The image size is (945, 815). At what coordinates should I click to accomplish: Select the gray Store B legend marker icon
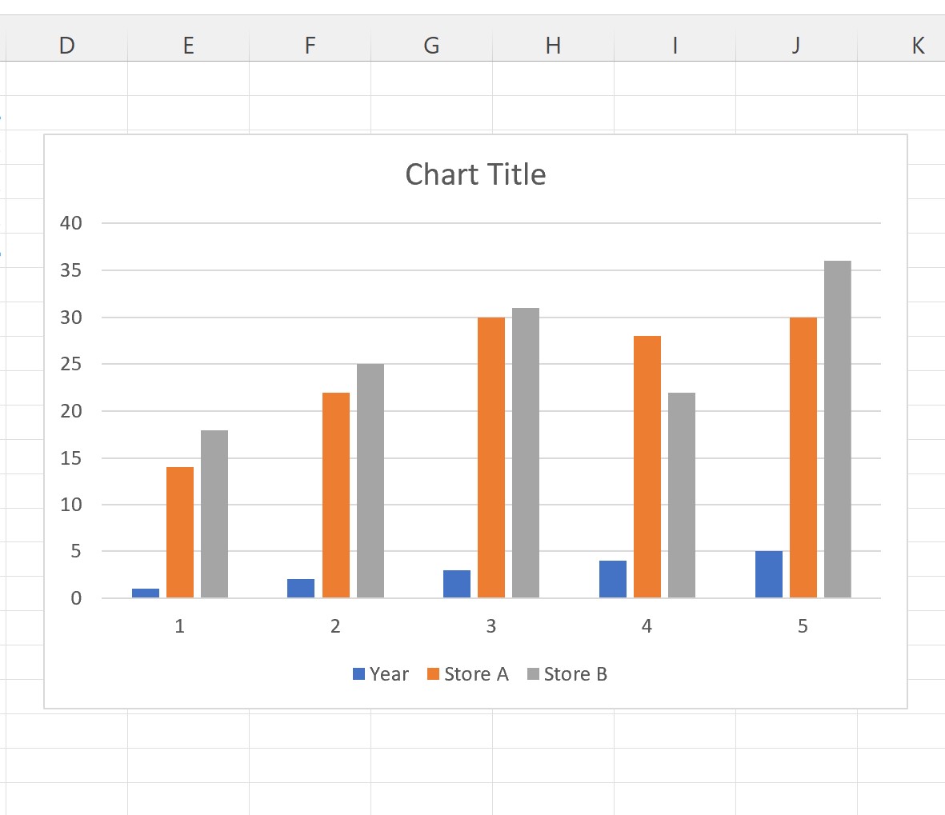(x=534, y=673)
